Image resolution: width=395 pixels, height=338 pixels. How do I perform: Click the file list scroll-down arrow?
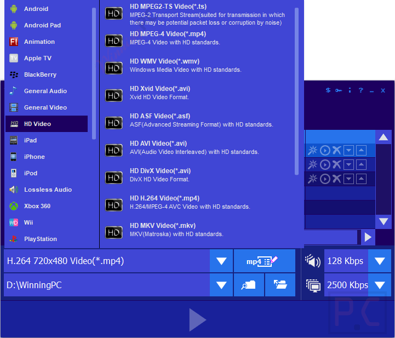pyautogui.click(x=383, y=222)
